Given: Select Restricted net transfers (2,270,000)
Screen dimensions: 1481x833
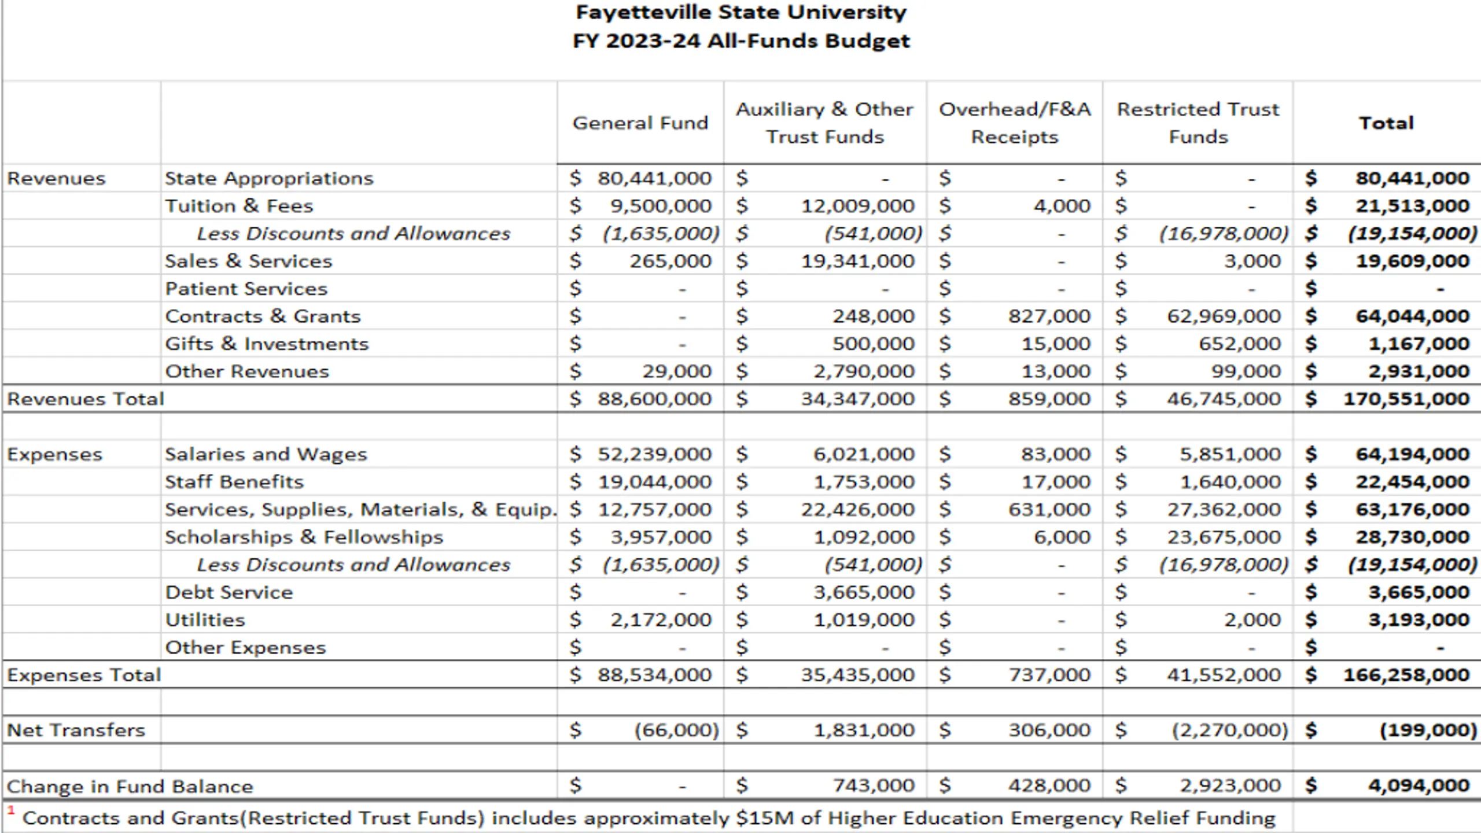Looking at the screenshot, I should 1230,731.
